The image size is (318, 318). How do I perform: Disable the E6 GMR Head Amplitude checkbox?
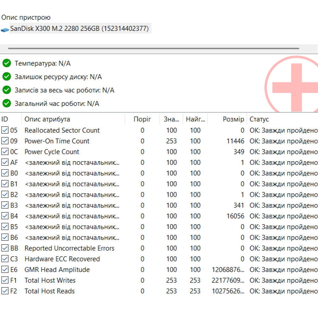pos(5,270)
